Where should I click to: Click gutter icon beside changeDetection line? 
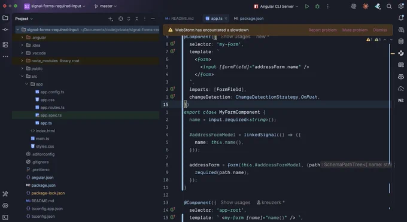click(172, 96)
